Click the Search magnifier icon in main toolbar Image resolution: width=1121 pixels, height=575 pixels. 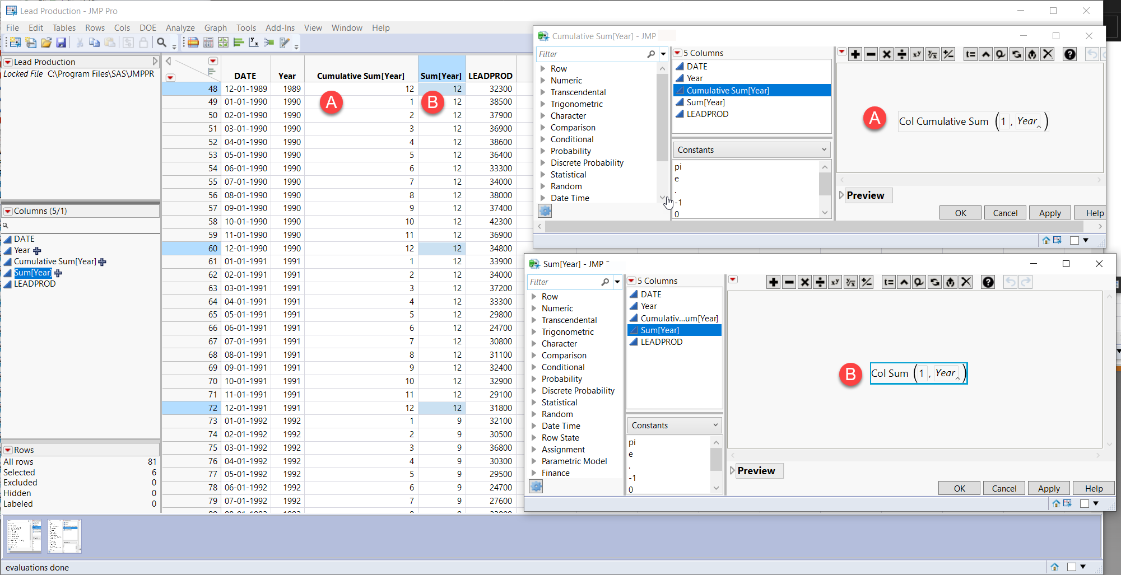(x=161, y=43)
